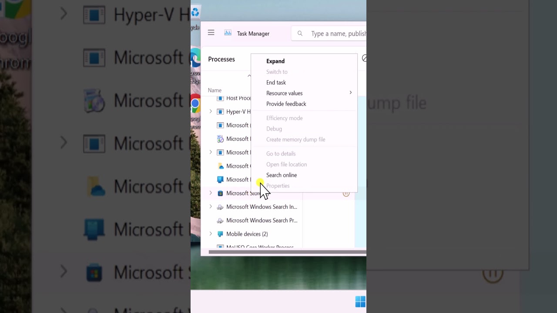The height and width of the screenshot is (313, 557).
Task: Click the greyed-out Create memory dump file entry
Action: pos(295,140)
